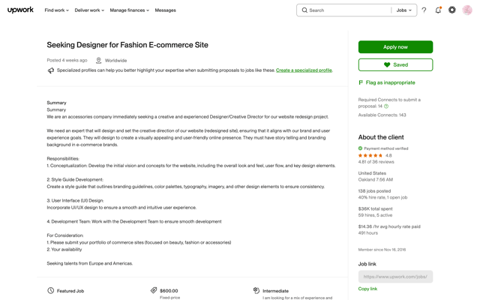Open the notifications bell icon
Screen dimensions: 480x300
[438, 10]
